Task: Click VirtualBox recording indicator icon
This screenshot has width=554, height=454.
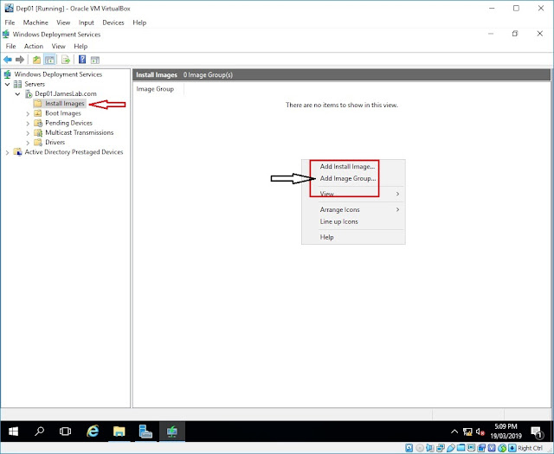Action: coord(481,448)
